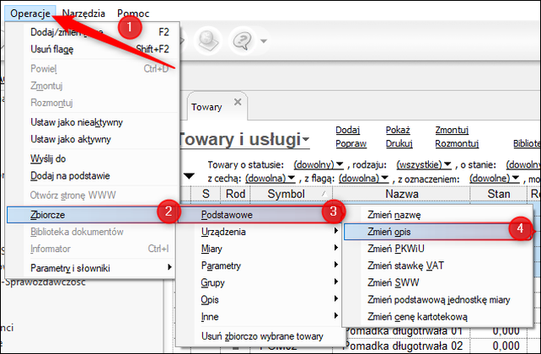Click the Dodaj link
Viewport: 541px width, 354px height.
click(x=348, y=130)
